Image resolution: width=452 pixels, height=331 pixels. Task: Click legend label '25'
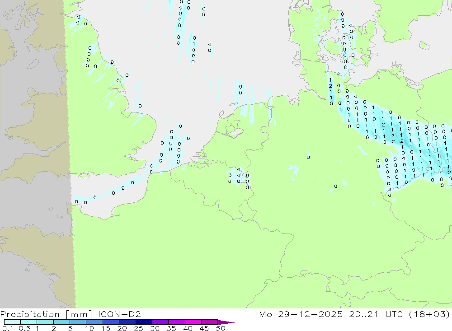(138, 328)
